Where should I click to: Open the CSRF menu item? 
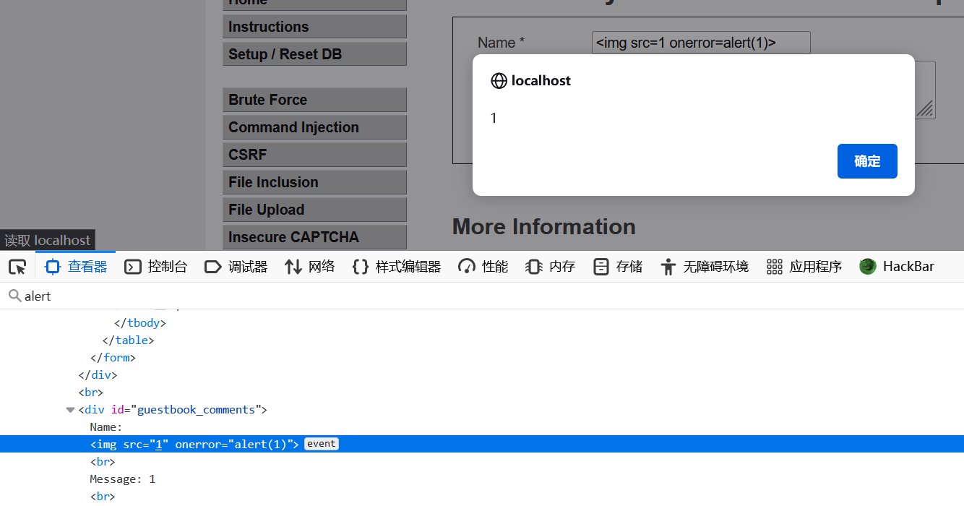(x=314, y=155)
